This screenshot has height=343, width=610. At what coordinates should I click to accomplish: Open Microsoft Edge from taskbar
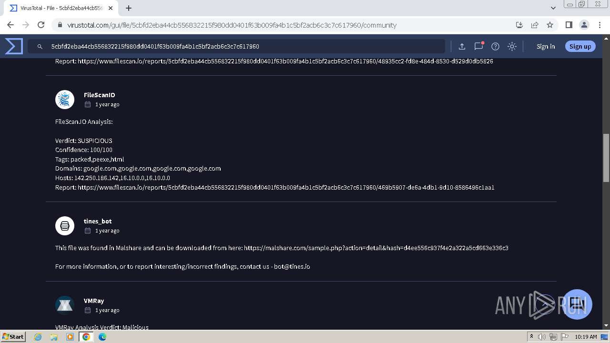coord(102,337)
